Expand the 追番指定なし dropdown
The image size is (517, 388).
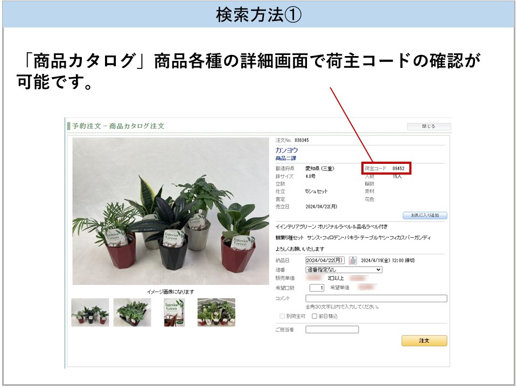(344, 269)
